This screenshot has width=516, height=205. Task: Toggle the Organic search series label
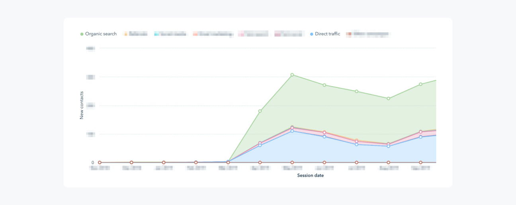coord(101,34)
